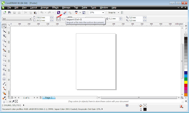Open the Effects menu
The height and width of the screenshot is (113, 189).
coord(55,8)
